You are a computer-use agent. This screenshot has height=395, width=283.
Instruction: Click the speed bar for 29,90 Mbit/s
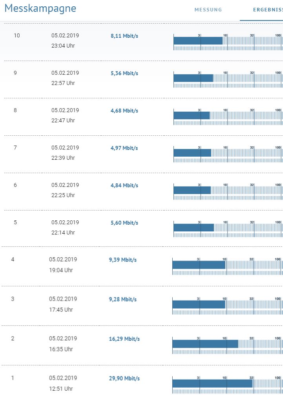(212, 383)
